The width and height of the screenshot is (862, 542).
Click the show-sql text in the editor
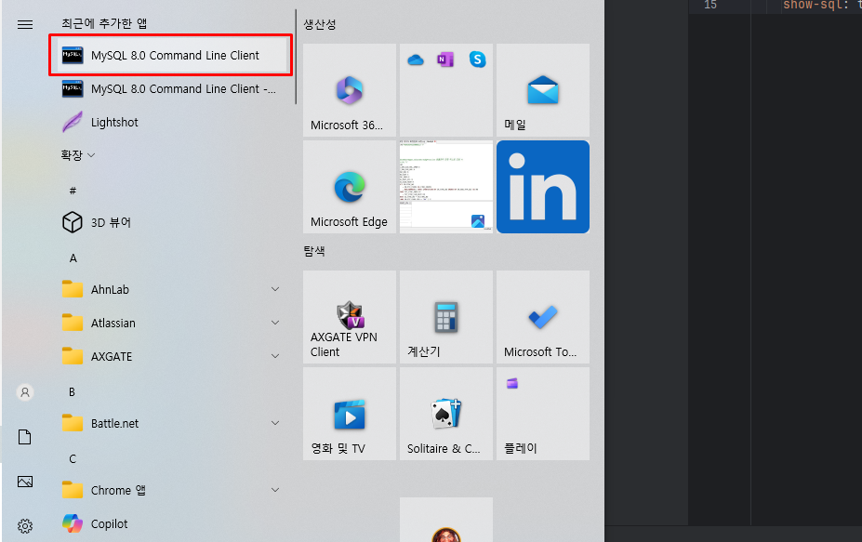click(811, 5)
